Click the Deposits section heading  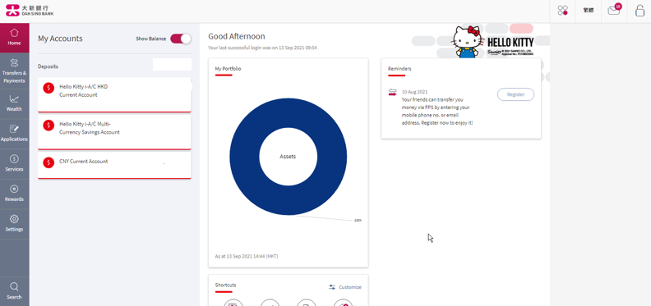tap(48, 66)
